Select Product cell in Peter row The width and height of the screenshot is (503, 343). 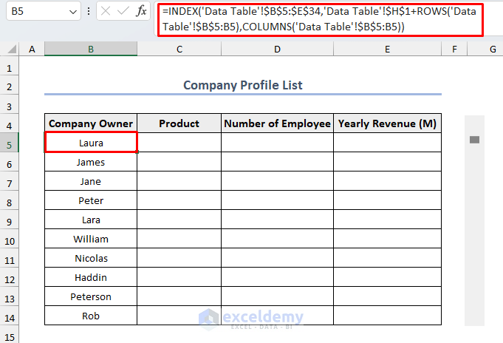[x=179, y=200]
